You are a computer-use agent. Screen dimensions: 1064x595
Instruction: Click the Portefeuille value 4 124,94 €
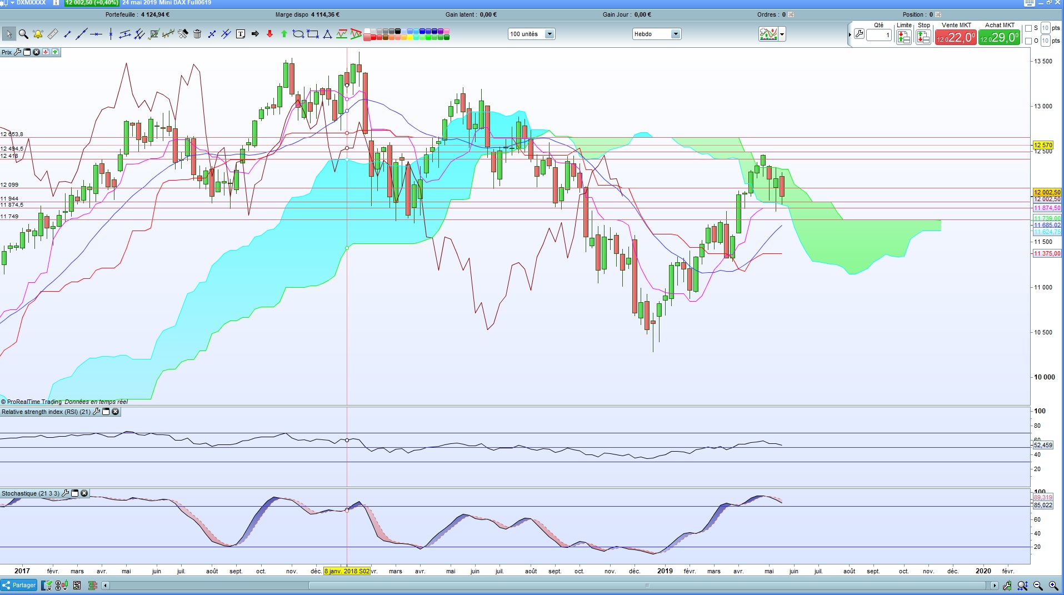pyautogui.click(x=156, y=14)
